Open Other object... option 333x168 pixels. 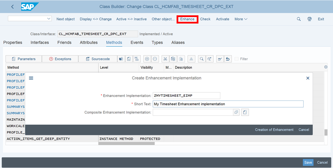(163, 19)
